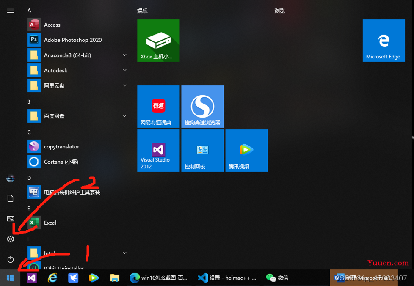This screenshot has width=414, height=286.
Task: Click the Power button icon
Action: coord(10,259)
